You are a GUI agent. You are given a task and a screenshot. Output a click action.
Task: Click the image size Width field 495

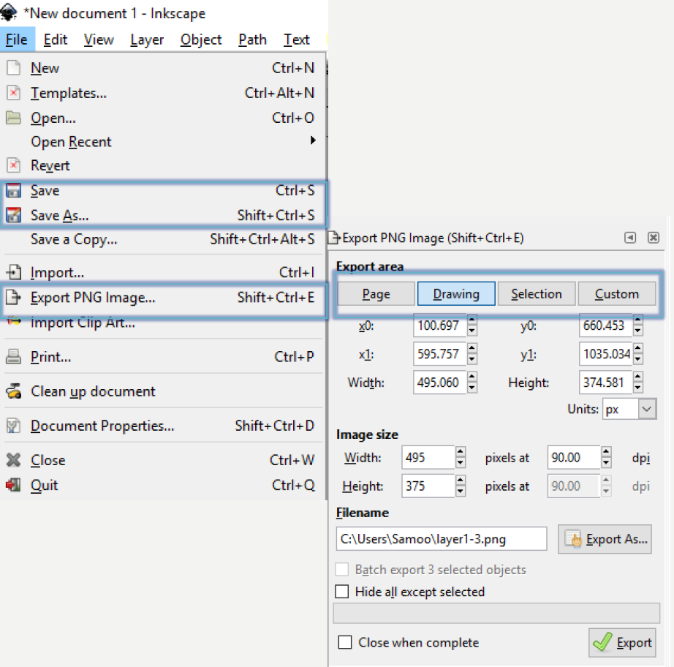click(428, 457)
